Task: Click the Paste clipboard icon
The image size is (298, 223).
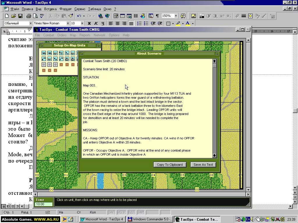Action: (64, 16)
